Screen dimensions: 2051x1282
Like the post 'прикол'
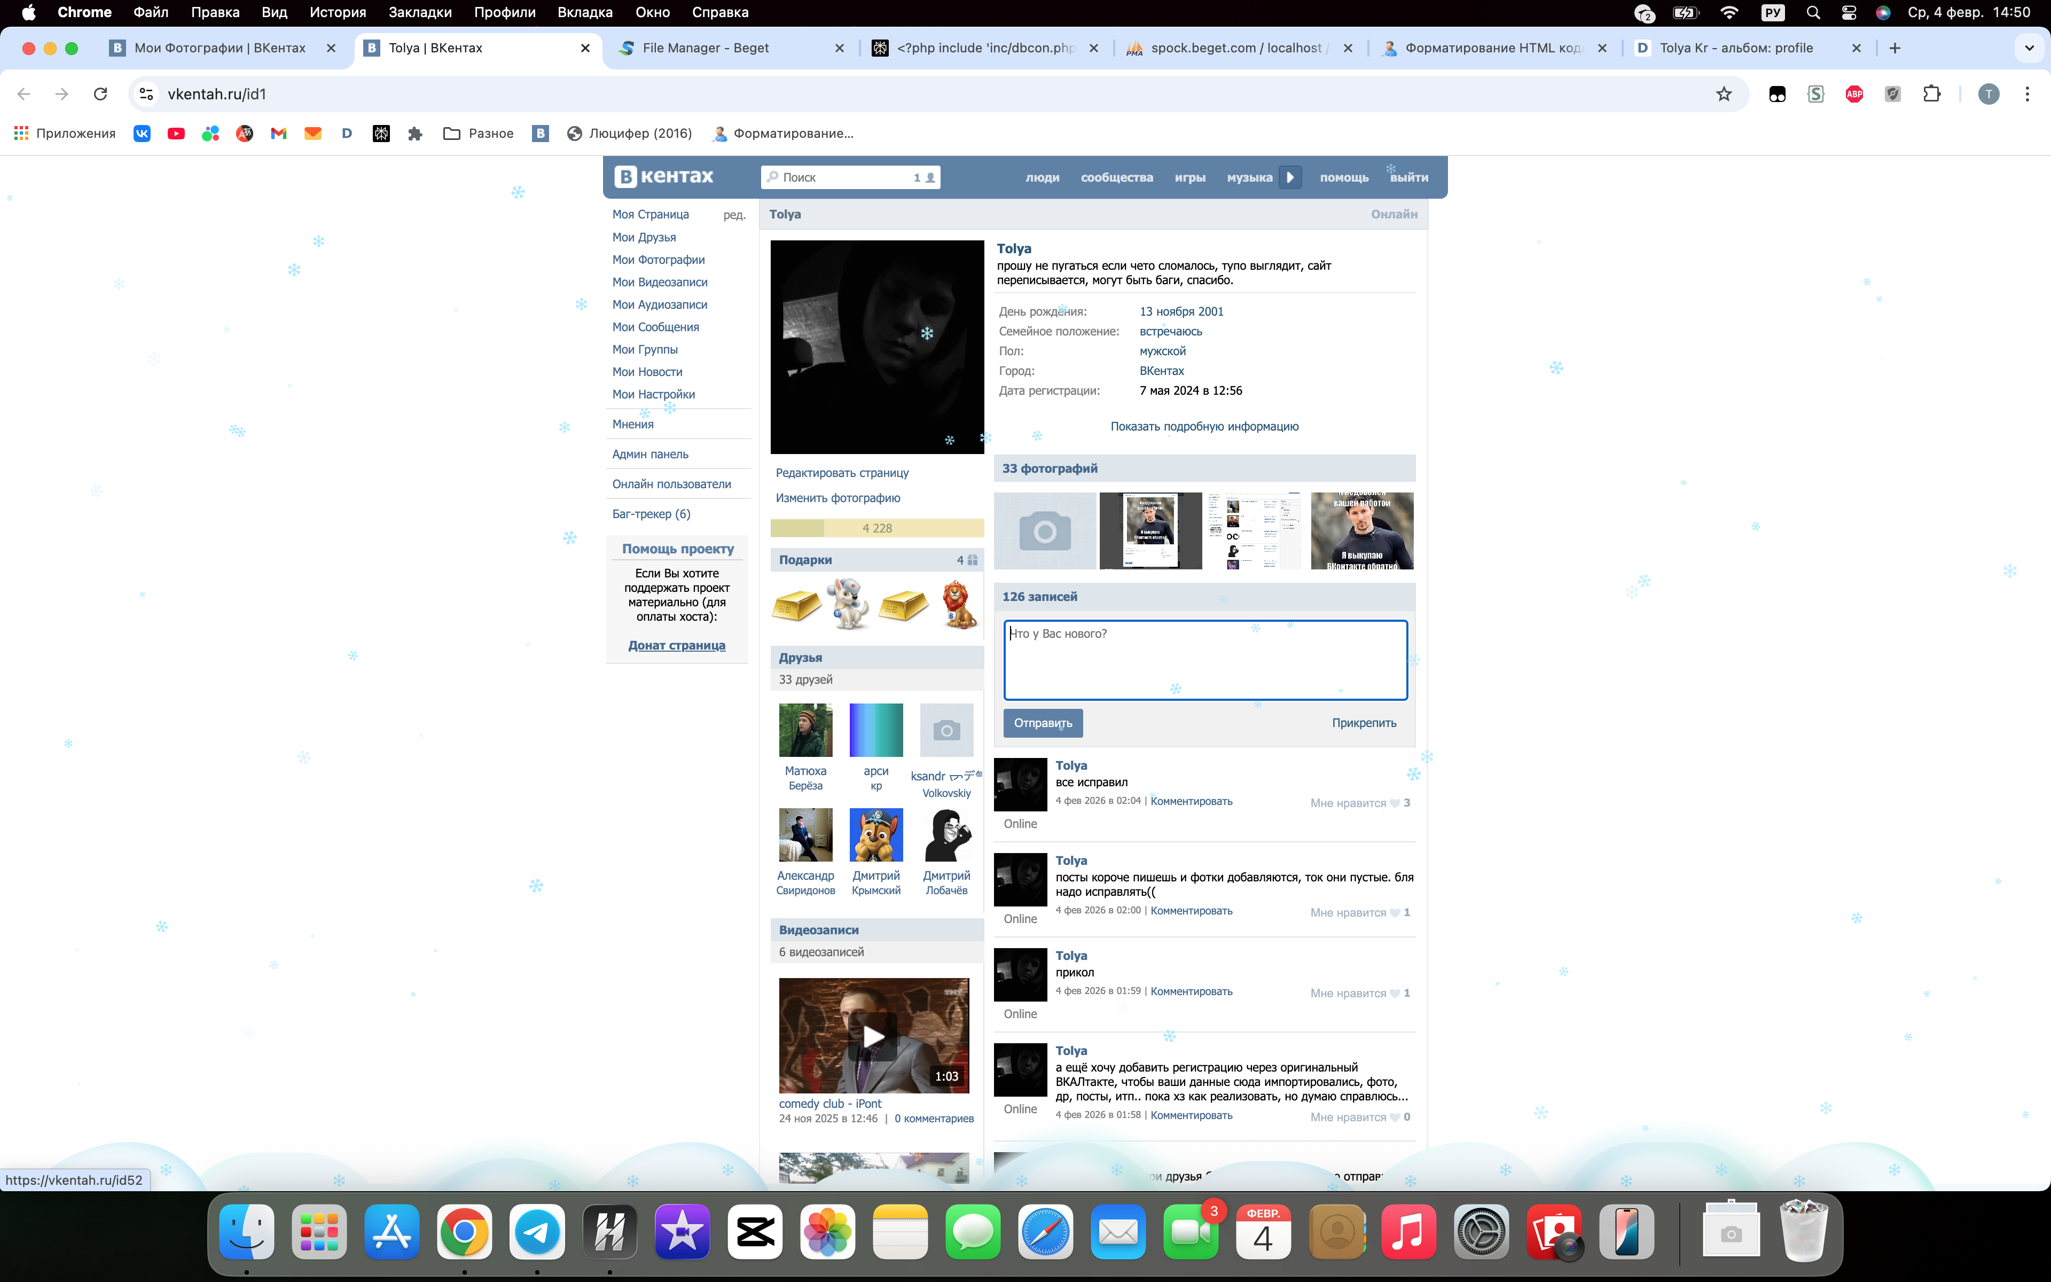[x=1359, y=993]
